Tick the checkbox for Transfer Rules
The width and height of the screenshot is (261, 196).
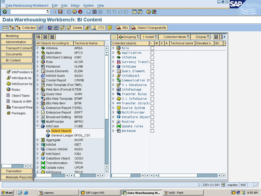point(152,94)
